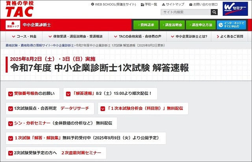Click breadcrumb 中小企業診断士
The image size is (252, 162).
(x=63, y=45)
